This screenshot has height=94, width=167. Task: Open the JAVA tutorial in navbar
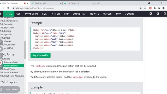pyautogui.click(x=118, y=14)
